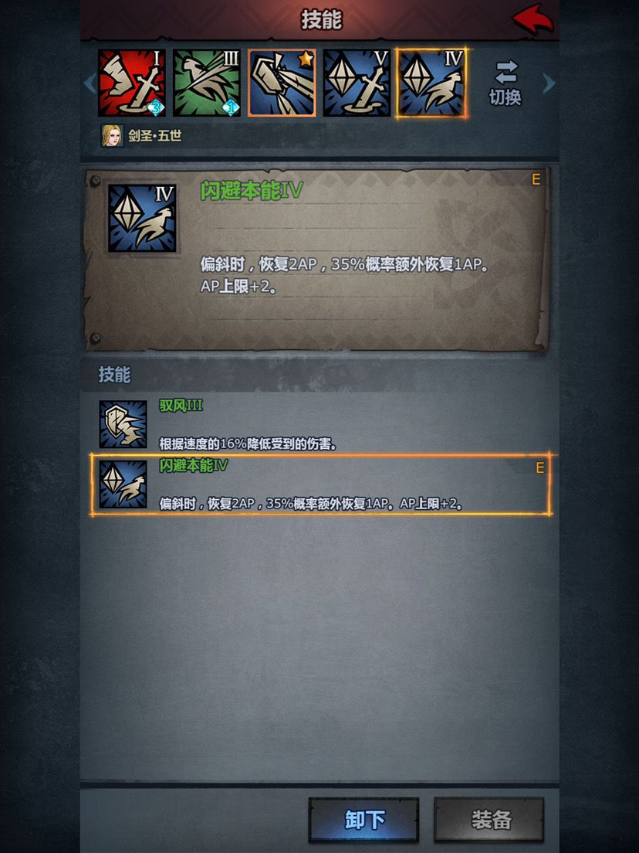Image resolution: width=639 pixels, height=853 pixels.
Task: Click the 切换 swap arrows icon
Action: pyautogui.click(x=506, y=72)
